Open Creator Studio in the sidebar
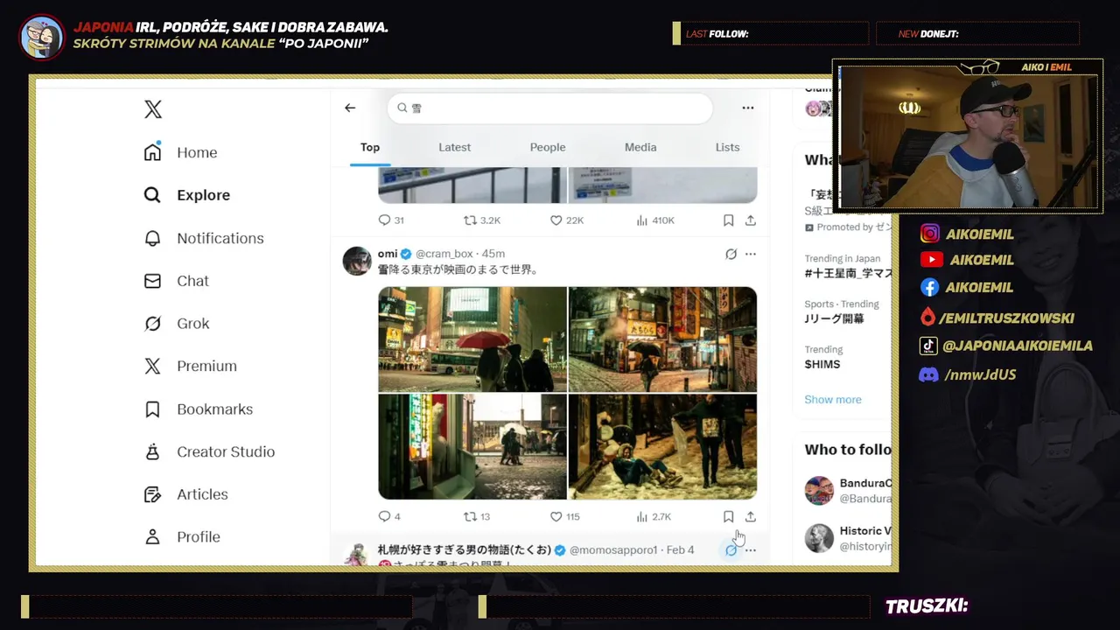The width and height of the screenshot is (1120, 630). click(x=209, y=451)
